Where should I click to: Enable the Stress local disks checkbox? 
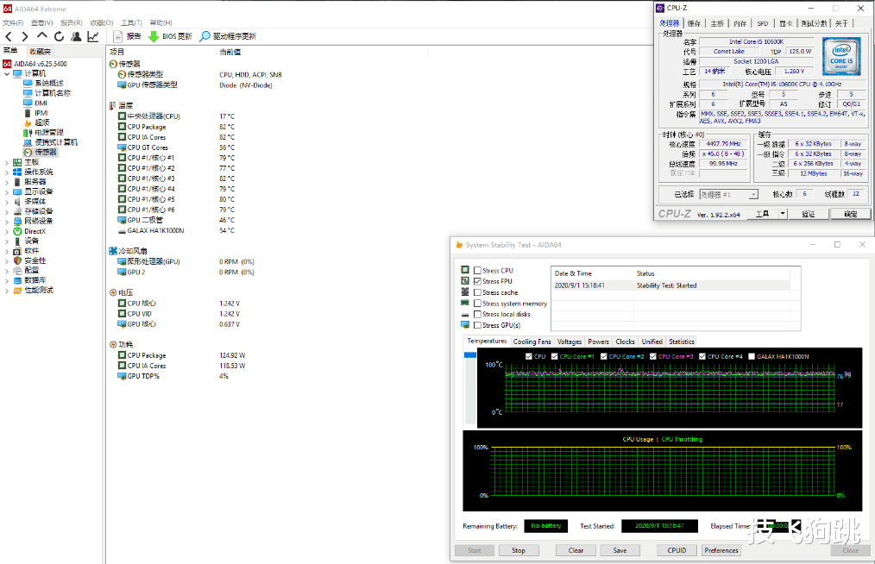tap(478, 314)
